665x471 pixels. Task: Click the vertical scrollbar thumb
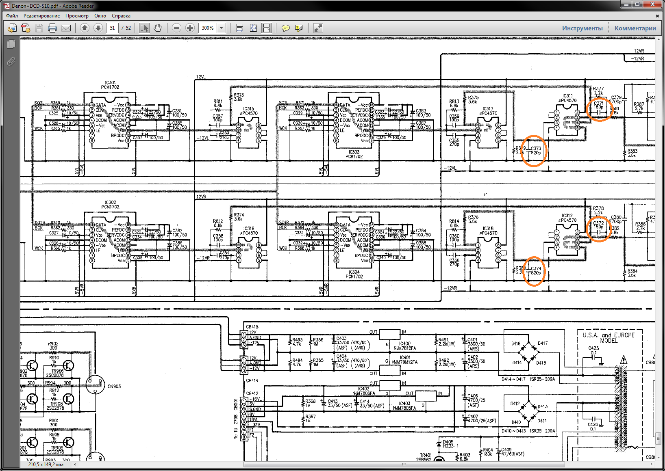click(x=658, y=439)
